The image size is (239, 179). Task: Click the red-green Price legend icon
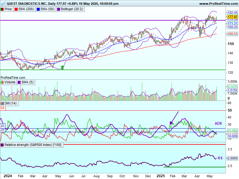(2, 9)
